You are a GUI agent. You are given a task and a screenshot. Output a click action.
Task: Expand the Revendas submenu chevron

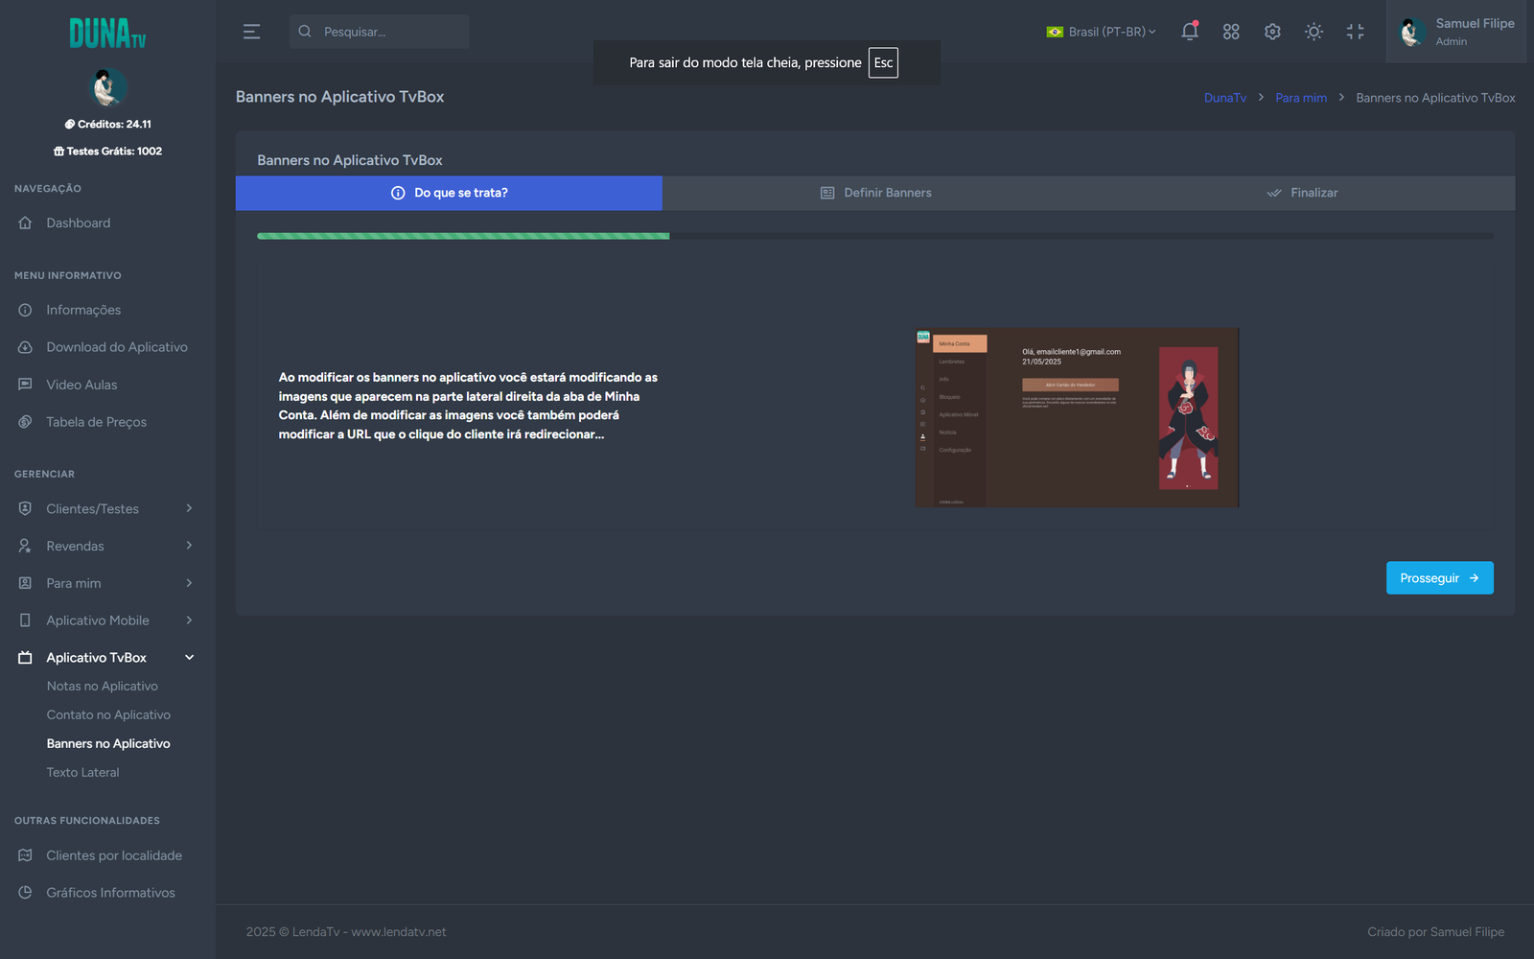pyautogui.click(x=189, y=546)
